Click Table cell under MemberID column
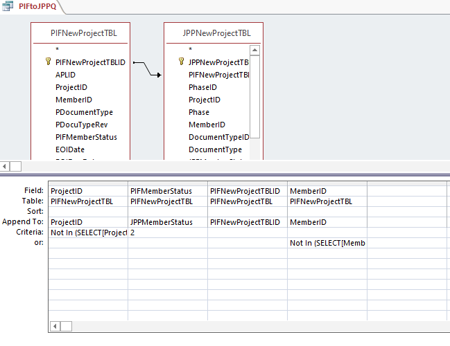450x346 pixels. pos(327,201)
